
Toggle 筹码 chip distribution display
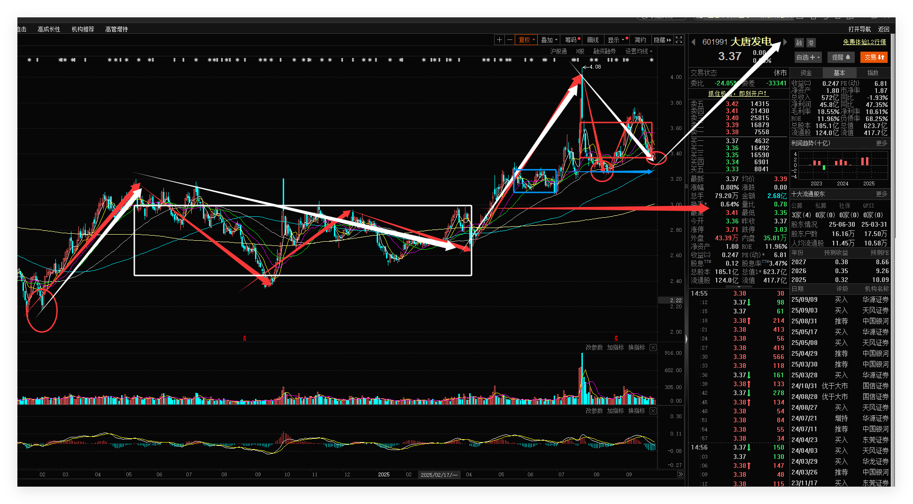click(x=573, y=40)
